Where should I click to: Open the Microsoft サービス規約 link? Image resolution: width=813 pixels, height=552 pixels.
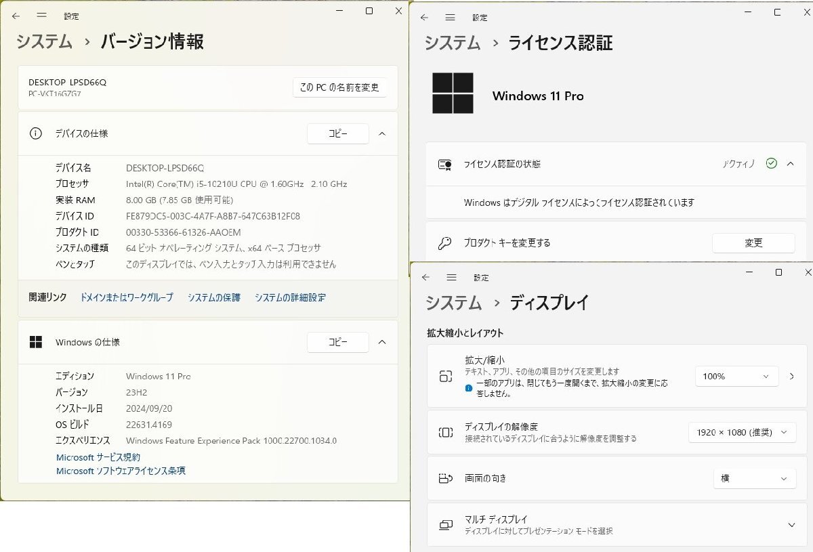point(98,457)
